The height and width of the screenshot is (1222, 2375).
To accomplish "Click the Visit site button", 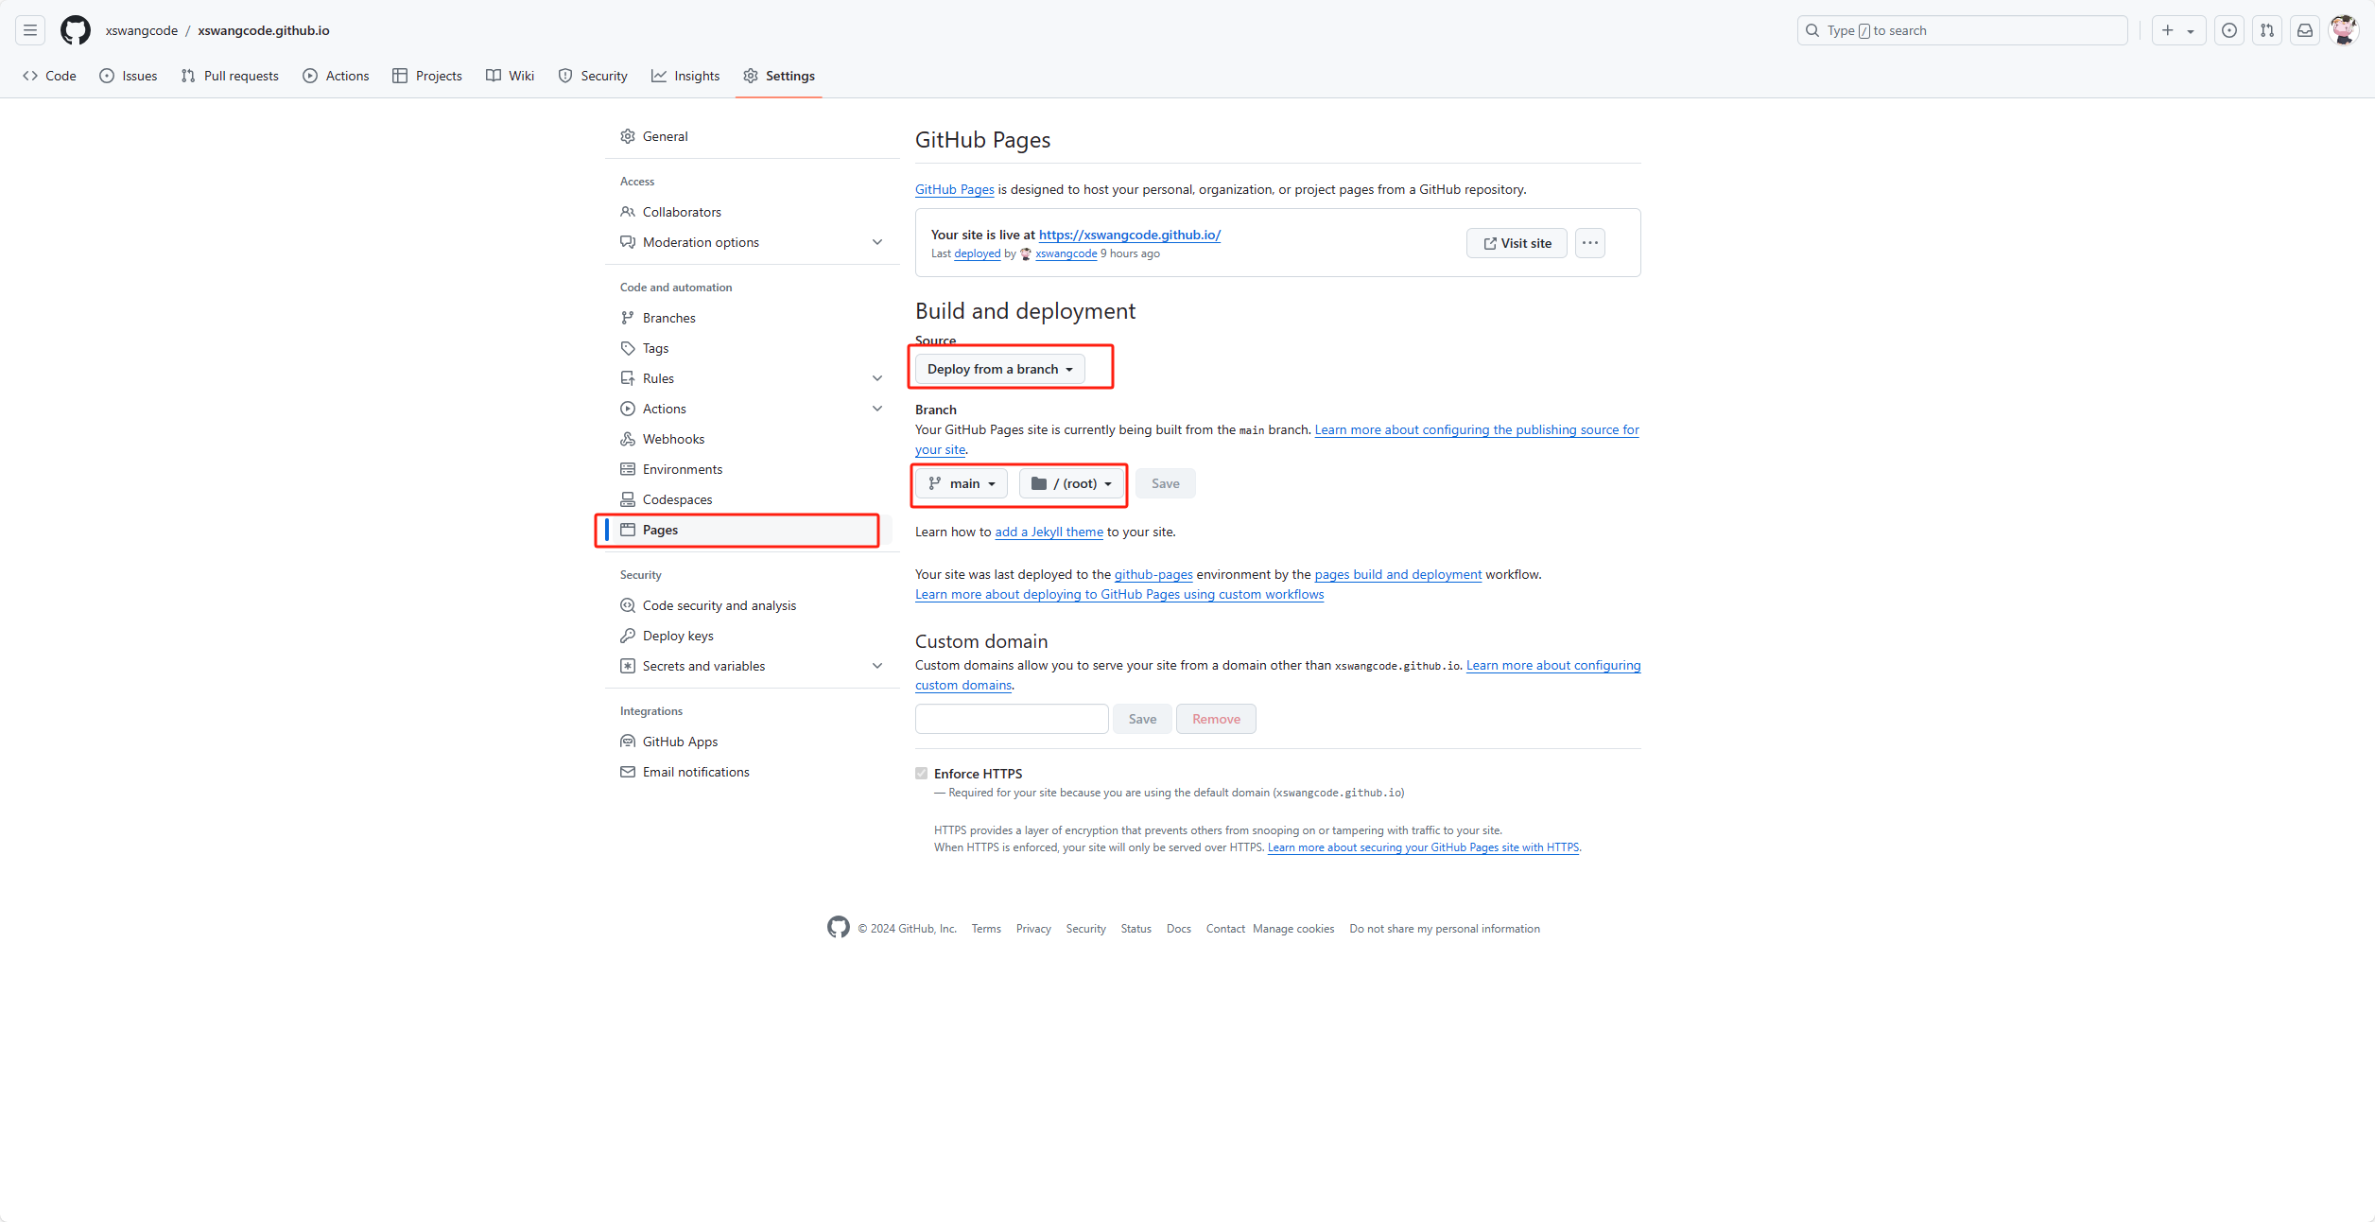I will click(x=1517, y=243).
